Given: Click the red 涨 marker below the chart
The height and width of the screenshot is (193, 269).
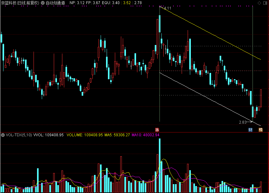Looking at the screenshot, I should [x=157, y=130].
